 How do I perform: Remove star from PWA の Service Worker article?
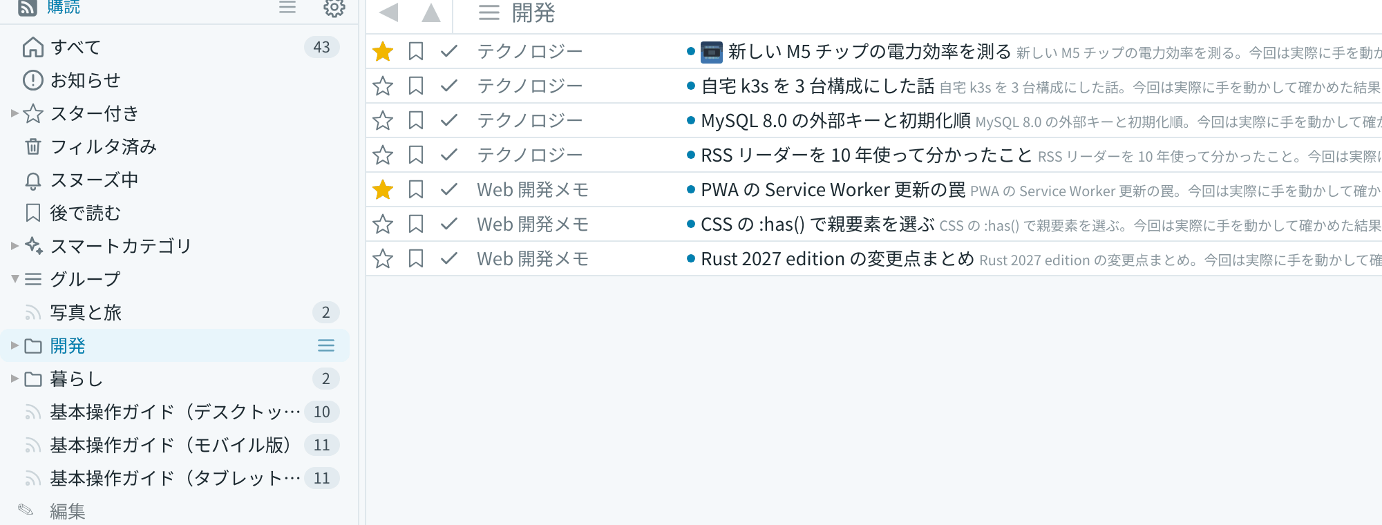click(383, 189)
